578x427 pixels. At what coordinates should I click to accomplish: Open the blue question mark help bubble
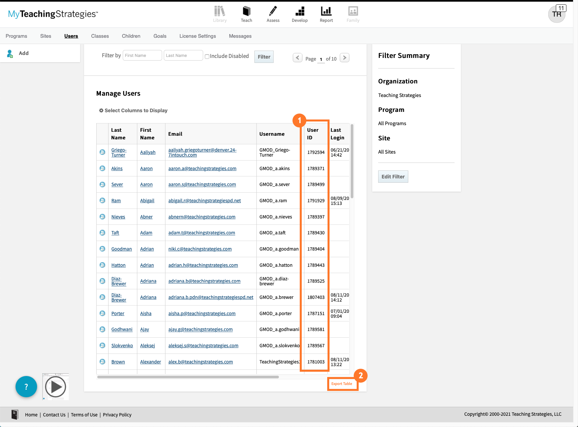pos(26,386)
